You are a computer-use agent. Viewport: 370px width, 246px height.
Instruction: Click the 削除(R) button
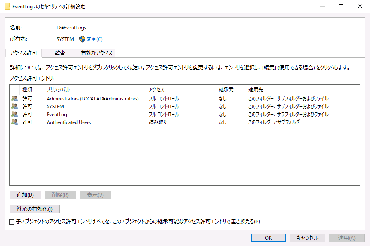tap(60, 195)
